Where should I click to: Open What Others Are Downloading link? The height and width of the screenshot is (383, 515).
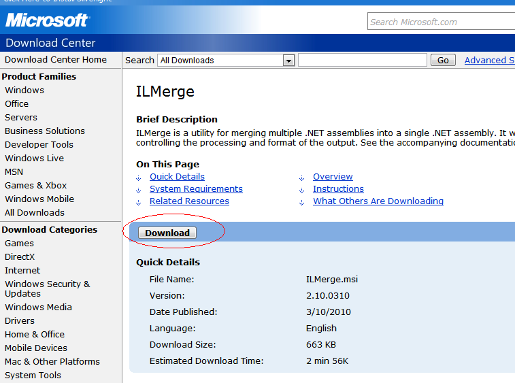pos(378,201)
